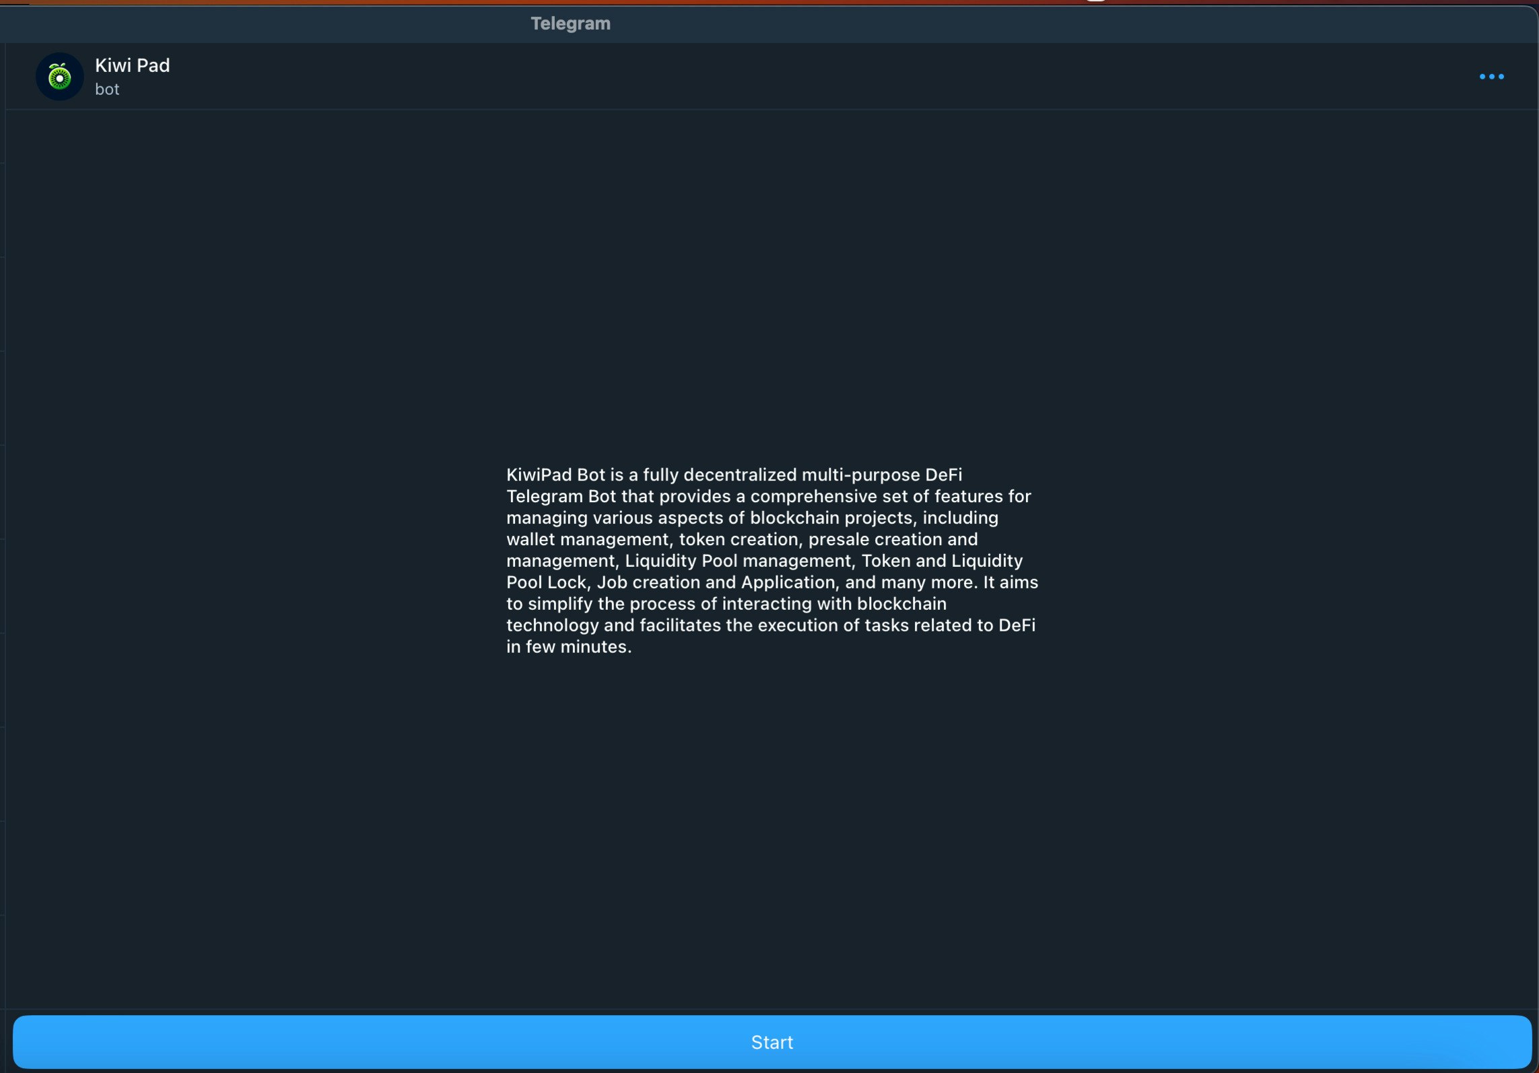The image size is (1539, 1073).
Task: Open the Kiwi Pad chat title
Action: point(133,65)
